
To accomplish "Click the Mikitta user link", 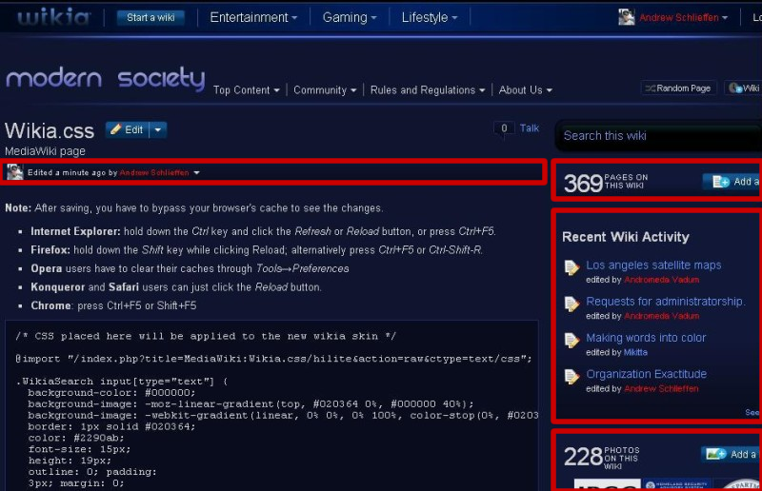I will 635,352.
